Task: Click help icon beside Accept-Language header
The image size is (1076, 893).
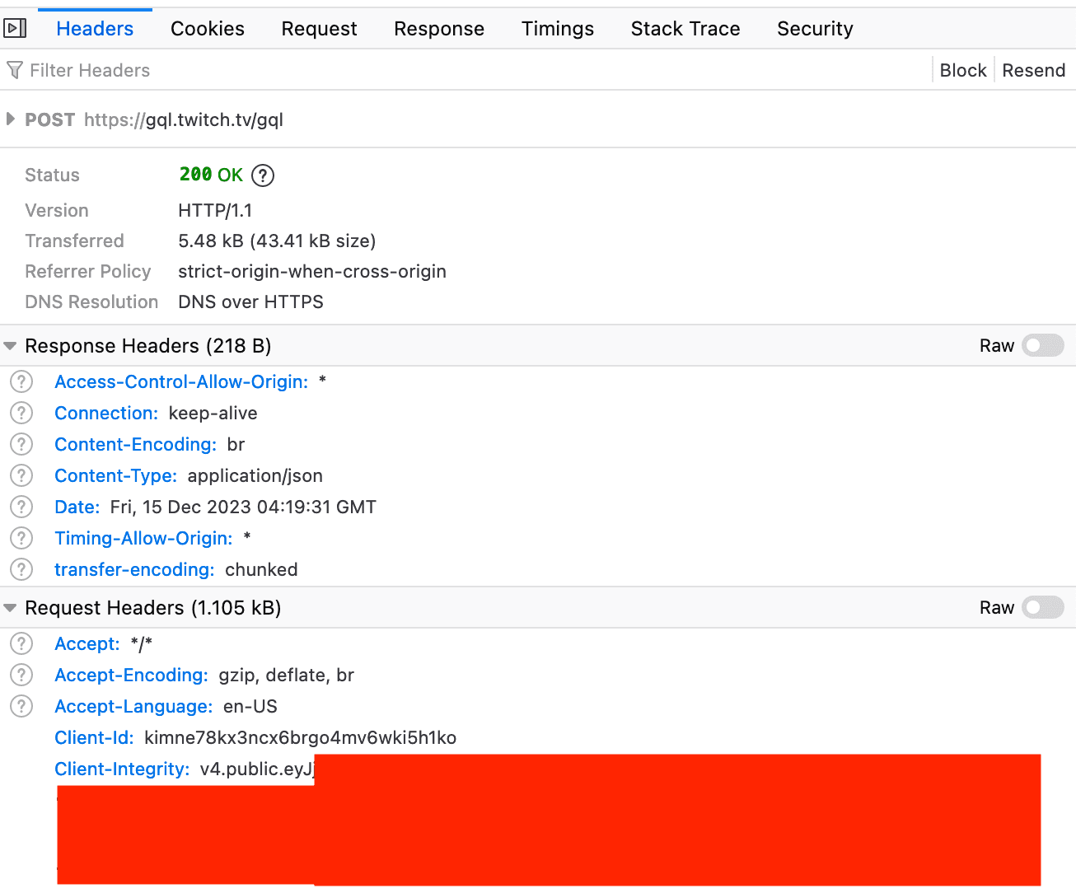Action: (x=21, y=707)
